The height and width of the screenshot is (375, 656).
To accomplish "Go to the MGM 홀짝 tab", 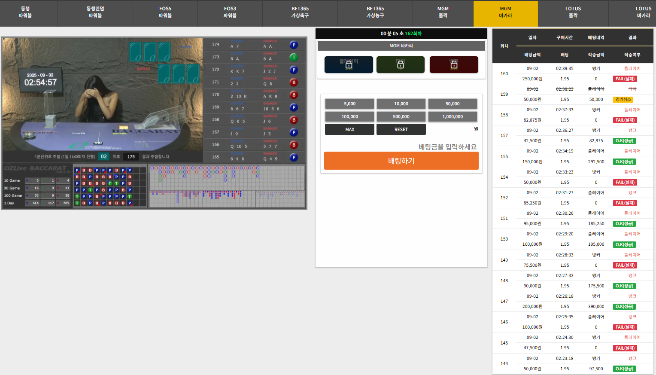I will click(x=443, y=12).
